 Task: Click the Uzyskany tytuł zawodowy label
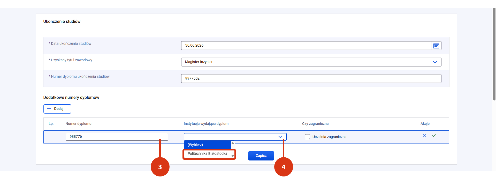click(x=70, y=60)
